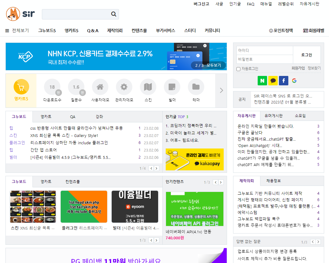Click the 로그인 button
The width and height of the screenshot is (329, 263).
tap(307, 55)
